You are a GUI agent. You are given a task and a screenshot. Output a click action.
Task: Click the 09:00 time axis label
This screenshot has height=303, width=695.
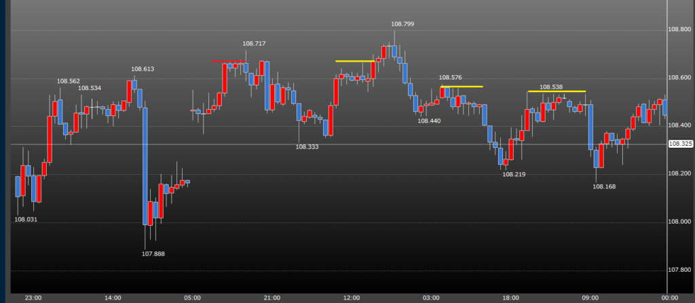click(590, 298)
